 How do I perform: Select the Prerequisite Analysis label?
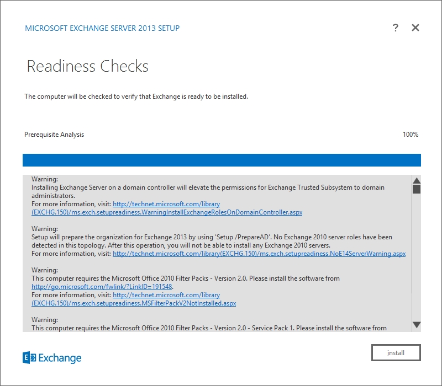[54, 135]
